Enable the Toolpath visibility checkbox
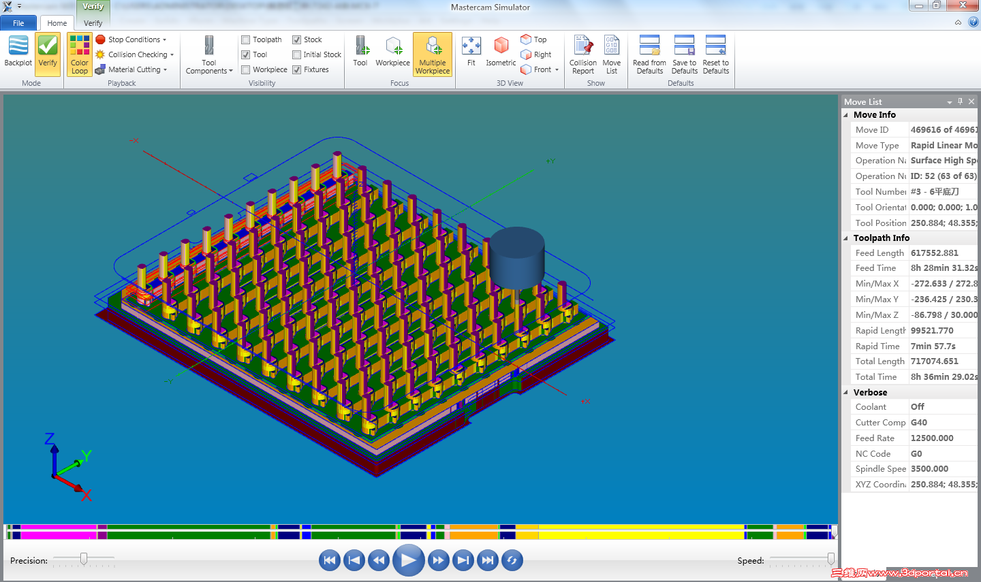The image size is (981, 582). point(246,39)
